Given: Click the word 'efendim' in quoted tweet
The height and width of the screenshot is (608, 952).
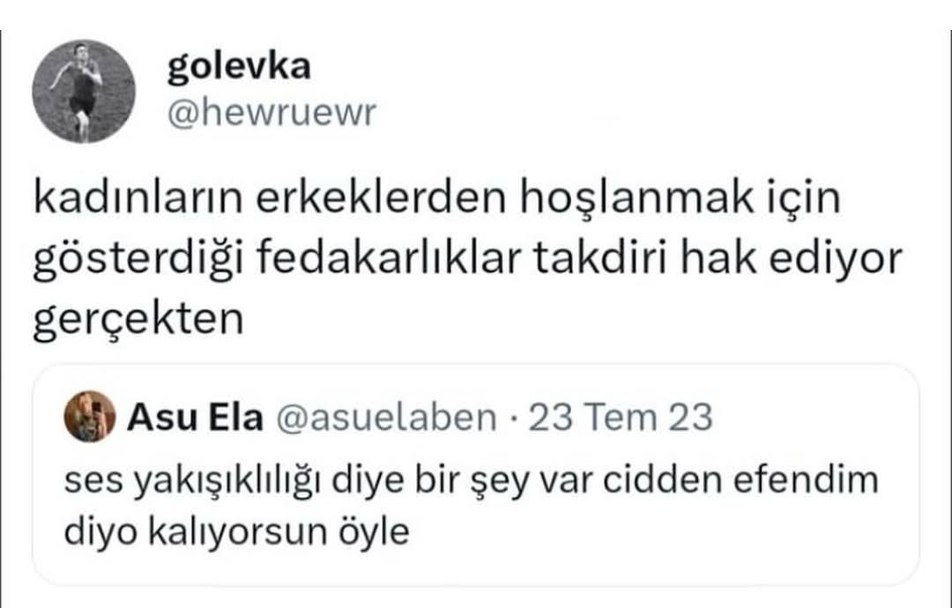Looking at the screenshot, I should click(x=807, y=479).
